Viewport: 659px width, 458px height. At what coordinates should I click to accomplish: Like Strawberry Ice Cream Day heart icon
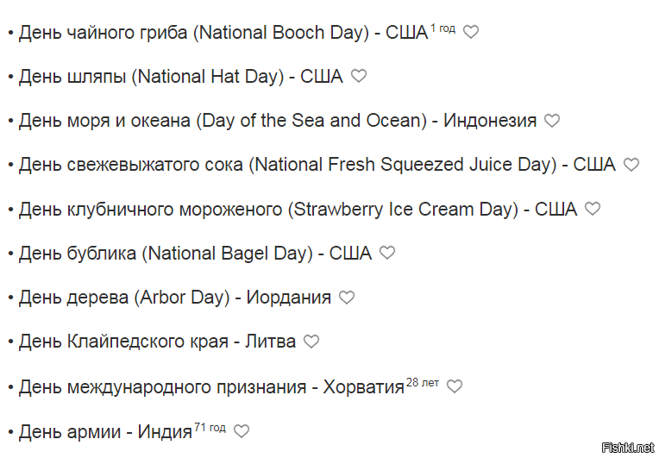(x=593, y=209)
